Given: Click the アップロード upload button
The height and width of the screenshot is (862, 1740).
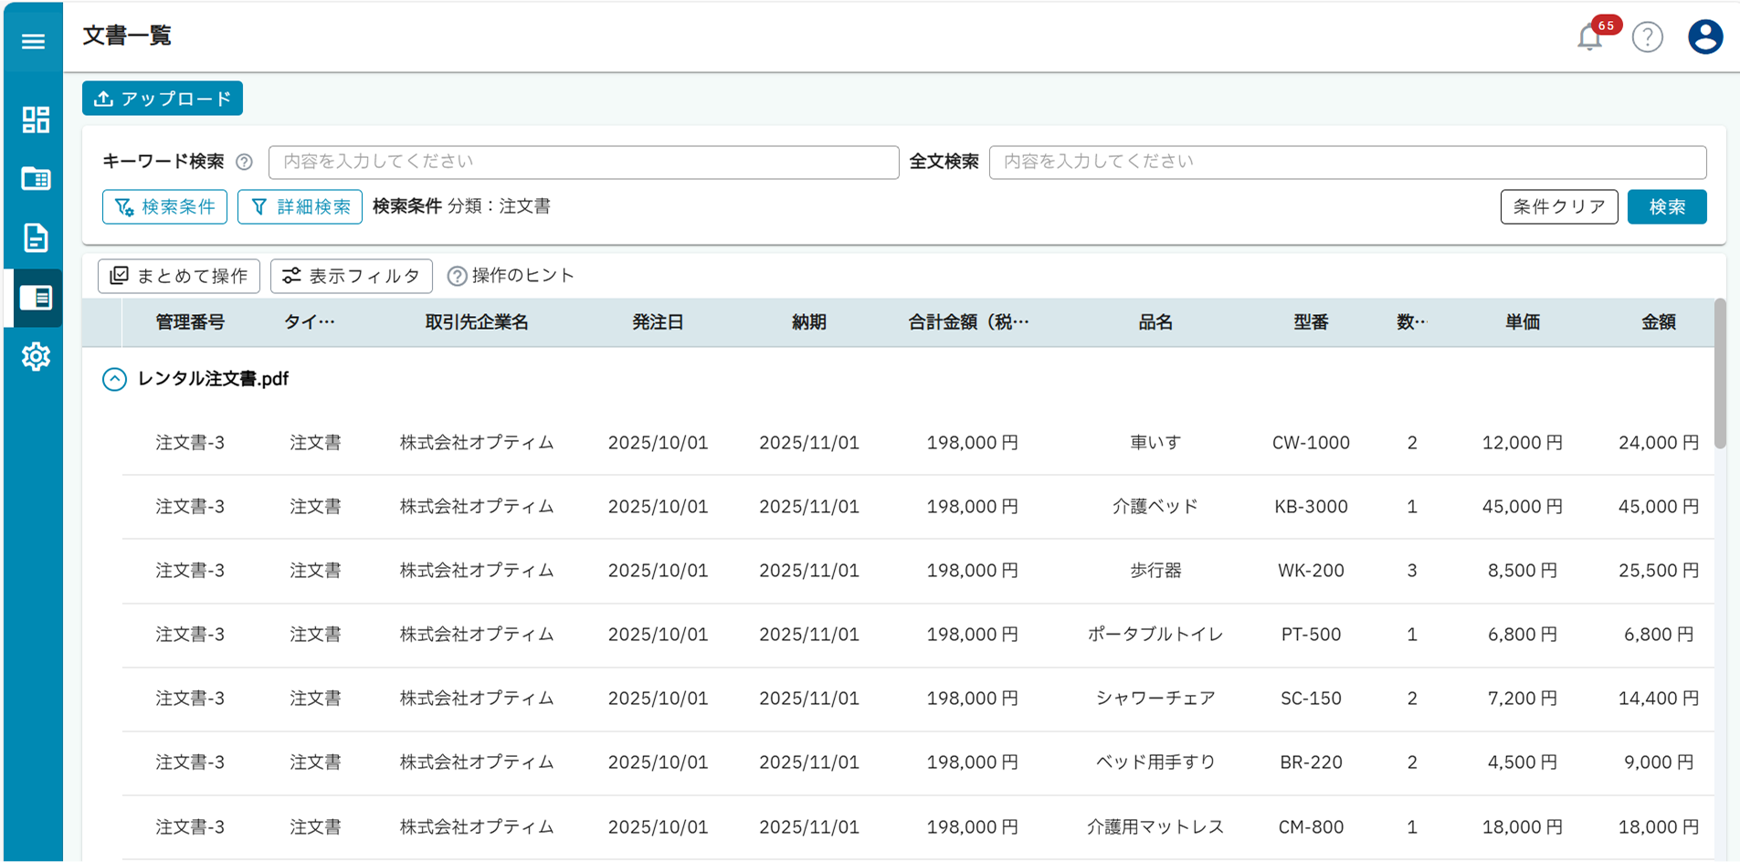Looking at the screenshot, I should [162, 98].
